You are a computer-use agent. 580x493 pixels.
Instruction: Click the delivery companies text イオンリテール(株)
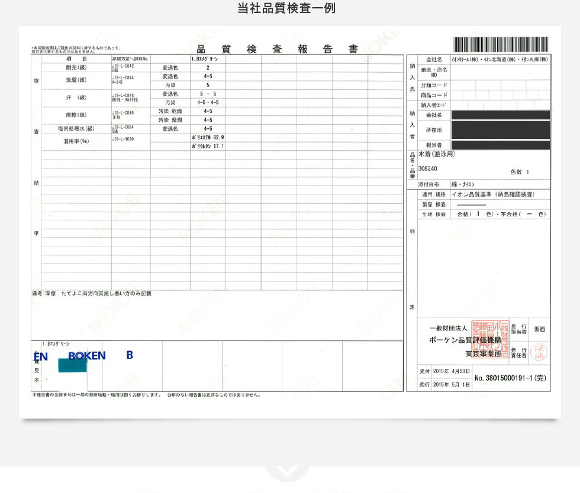[x=500, y=59]
